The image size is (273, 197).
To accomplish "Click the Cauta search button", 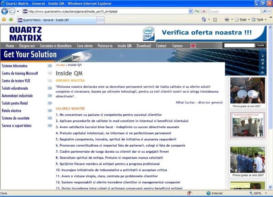I will pyautogui.click(x=260, y=45).
